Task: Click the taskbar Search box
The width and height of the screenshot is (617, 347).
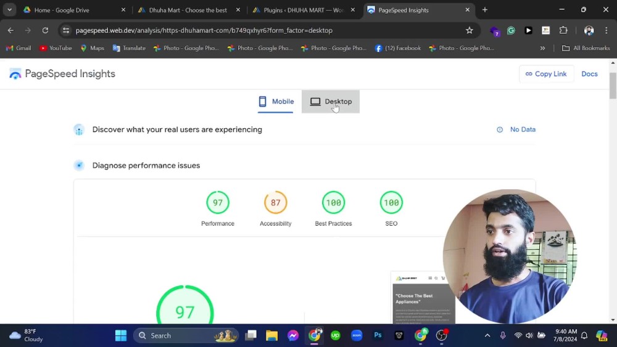Action: pos(186,336)
